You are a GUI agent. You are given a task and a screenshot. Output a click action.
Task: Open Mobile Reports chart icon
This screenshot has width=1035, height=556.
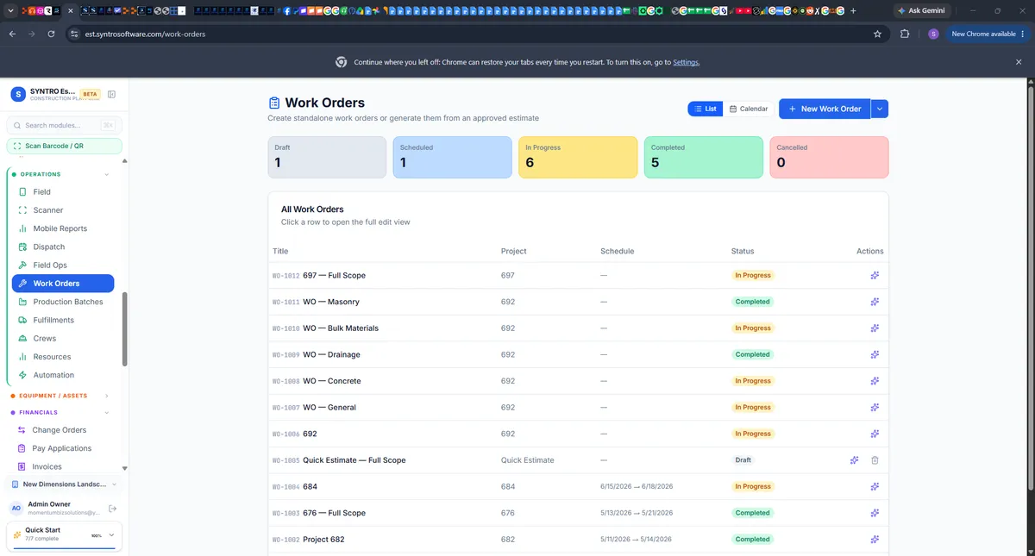point(22,228)
